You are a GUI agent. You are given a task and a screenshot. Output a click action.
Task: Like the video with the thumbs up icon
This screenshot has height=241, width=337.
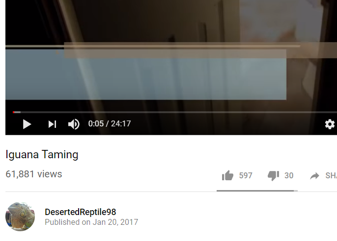pyautogui.click(x=227, y=175)
